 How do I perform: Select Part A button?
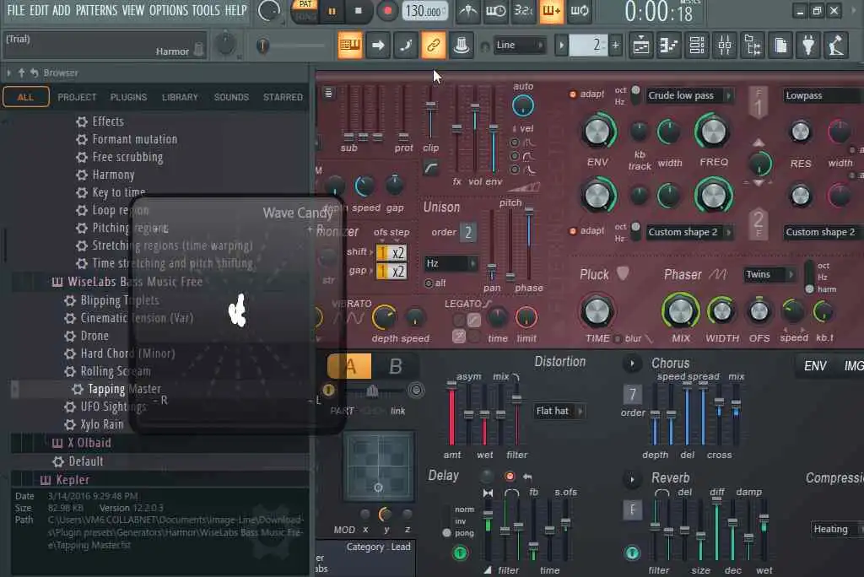click(x=349, y=366)
